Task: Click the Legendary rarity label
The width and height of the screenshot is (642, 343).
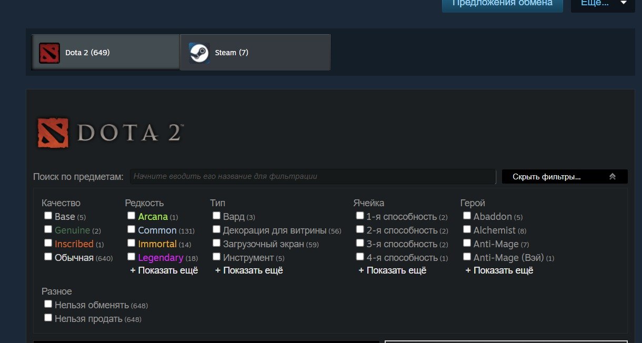Action: (160, 258)
